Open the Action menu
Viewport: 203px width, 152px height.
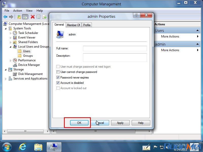coord(18,11)
